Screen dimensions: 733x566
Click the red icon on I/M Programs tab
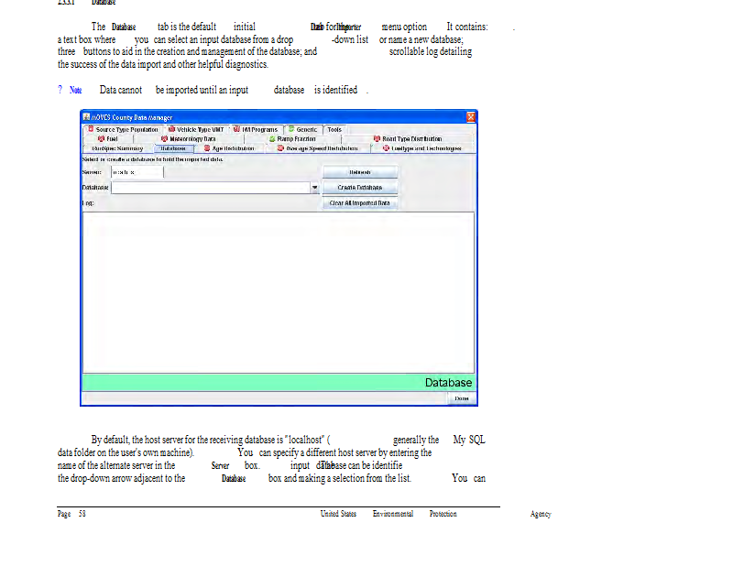[x=236, y=130]
